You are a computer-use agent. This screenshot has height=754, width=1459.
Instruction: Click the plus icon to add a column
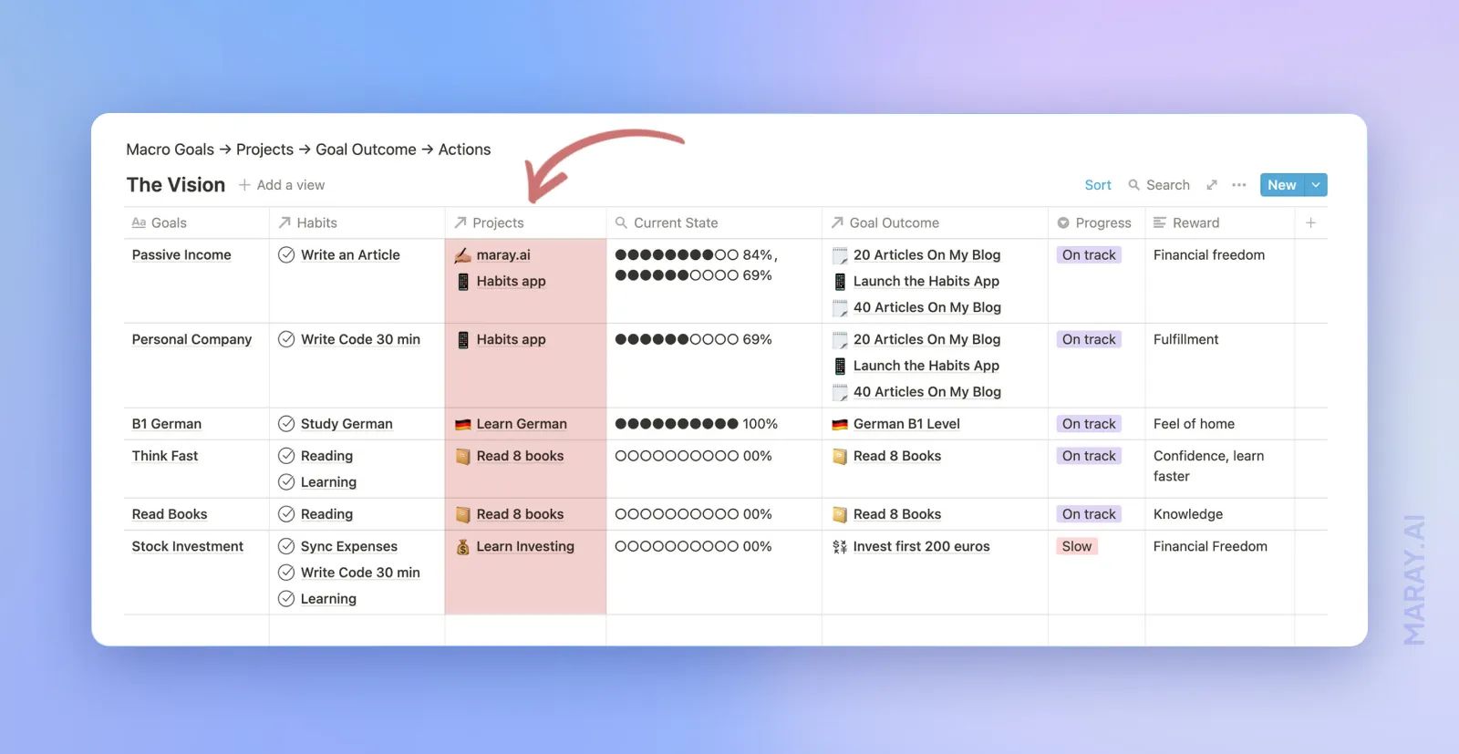(1310, 222)
